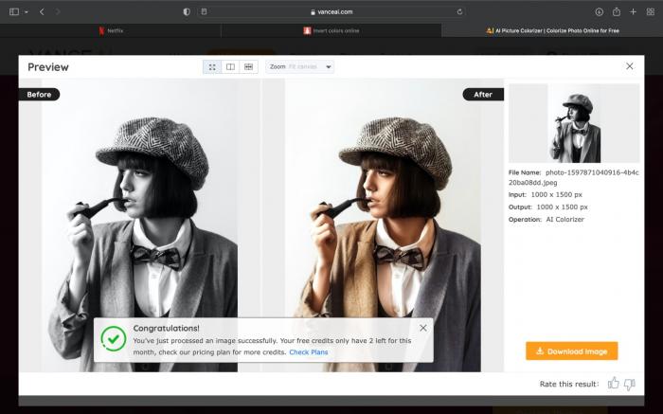Open the Share menu icon

617,11
